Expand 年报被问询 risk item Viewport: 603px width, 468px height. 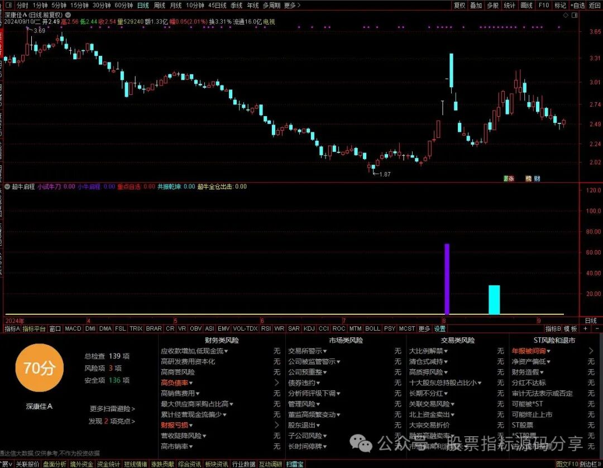tap(531, 351)
